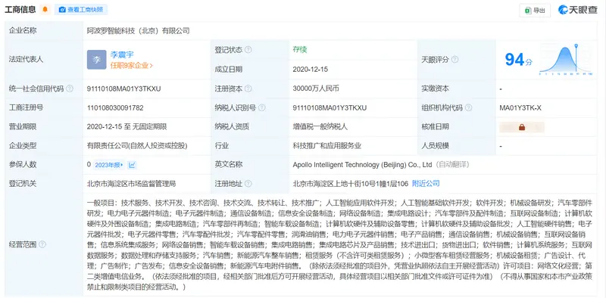
Task: Open 查看工商快照 snapshot button
Action: (81, 10)
